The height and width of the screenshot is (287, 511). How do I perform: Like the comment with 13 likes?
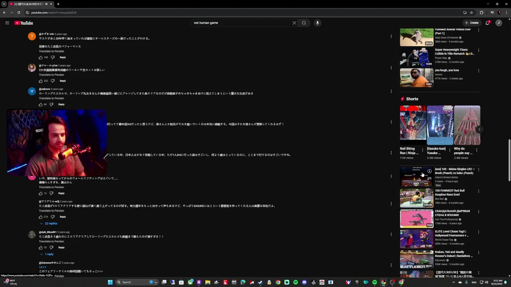pyautogui.click(x=41, y=193)
